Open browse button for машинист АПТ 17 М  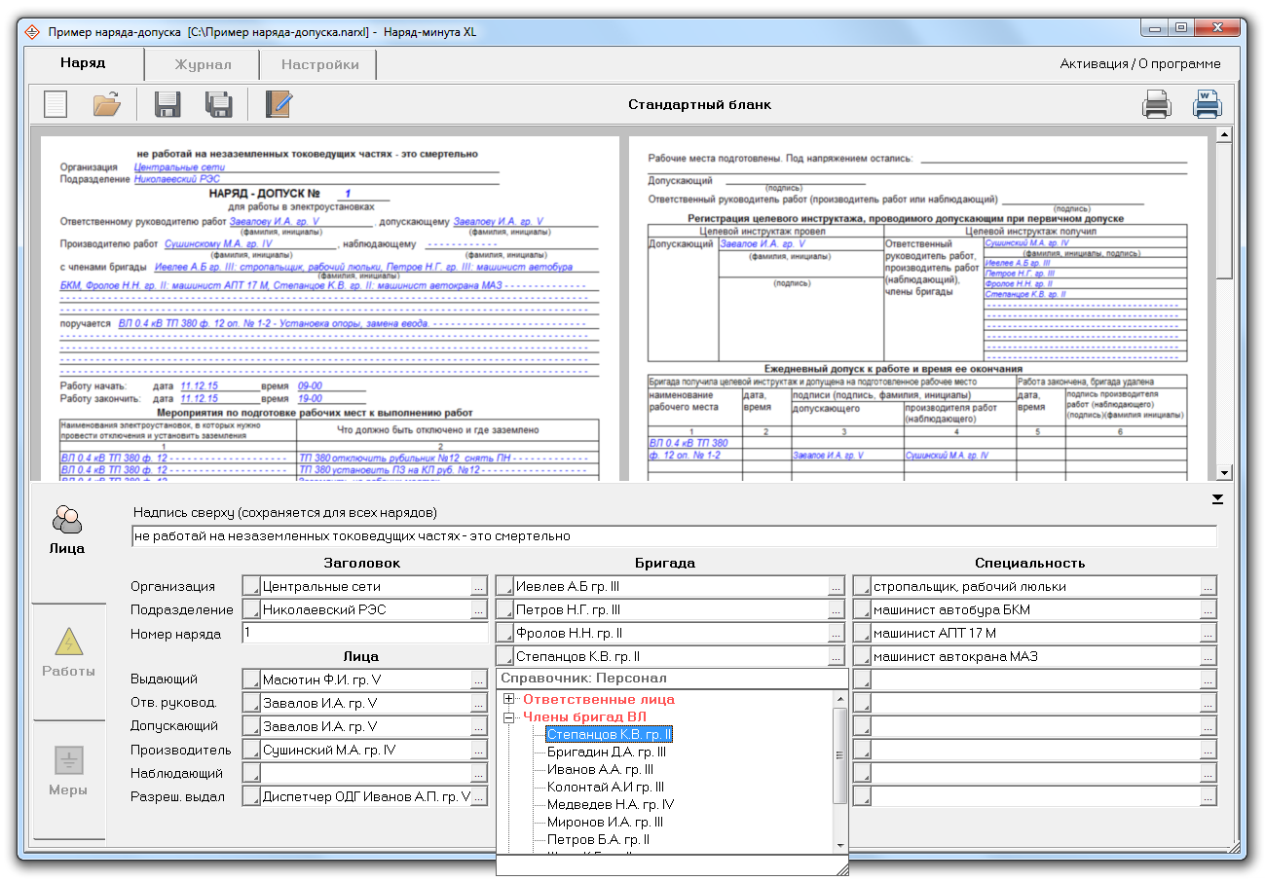coord(1209,634)
